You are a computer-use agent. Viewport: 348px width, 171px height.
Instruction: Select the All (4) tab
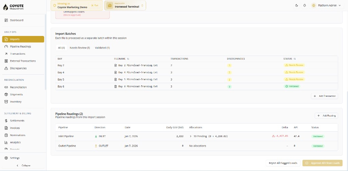click(61, 47)
